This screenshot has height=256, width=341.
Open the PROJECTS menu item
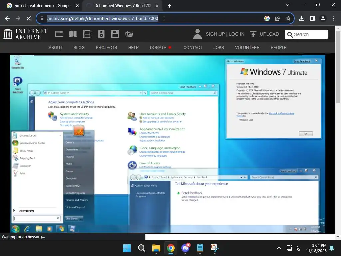click(x=106, y=47)
